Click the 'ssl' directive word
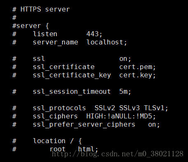Image resolution: width=188 pixels, height=162 pixels. (39, 59)
